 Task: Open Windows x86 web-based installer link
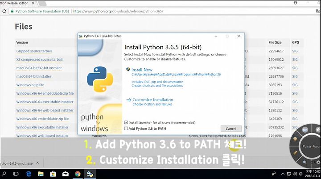coord(42,135)
